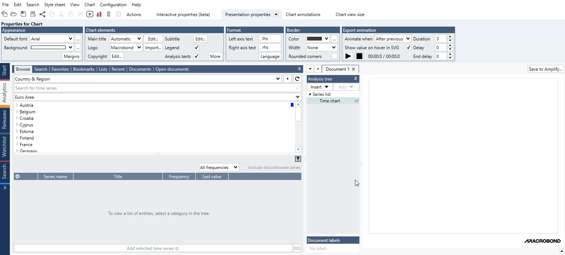
Task: Expand the Austria tree node
Action: click(x=17, y=105)
